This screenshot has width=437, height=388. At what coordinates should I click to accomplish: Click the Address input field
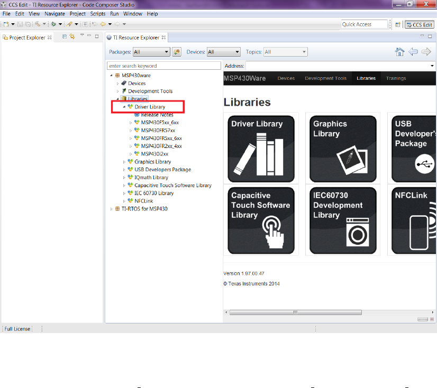click(x=337, y=66)
